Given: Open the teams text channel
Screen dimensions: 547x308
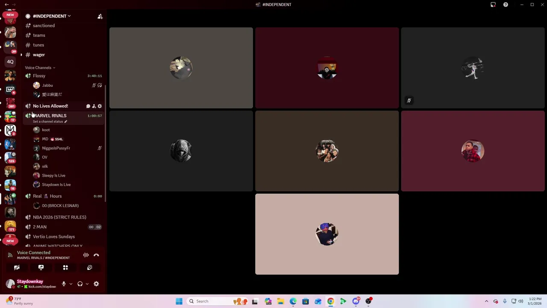Looking at the screenshot, I should point(63,35).
